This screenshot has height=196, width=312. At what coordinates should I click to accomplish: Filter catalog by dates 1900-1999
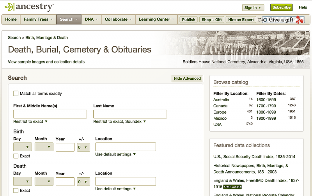click(266, 118)
